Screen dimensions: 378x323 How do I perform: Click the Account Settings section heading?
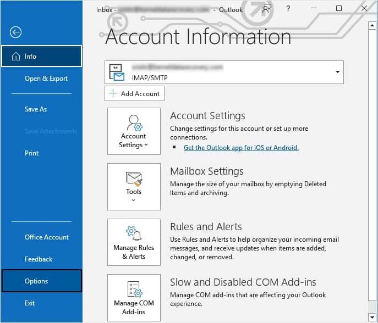(x=207, y=116)
